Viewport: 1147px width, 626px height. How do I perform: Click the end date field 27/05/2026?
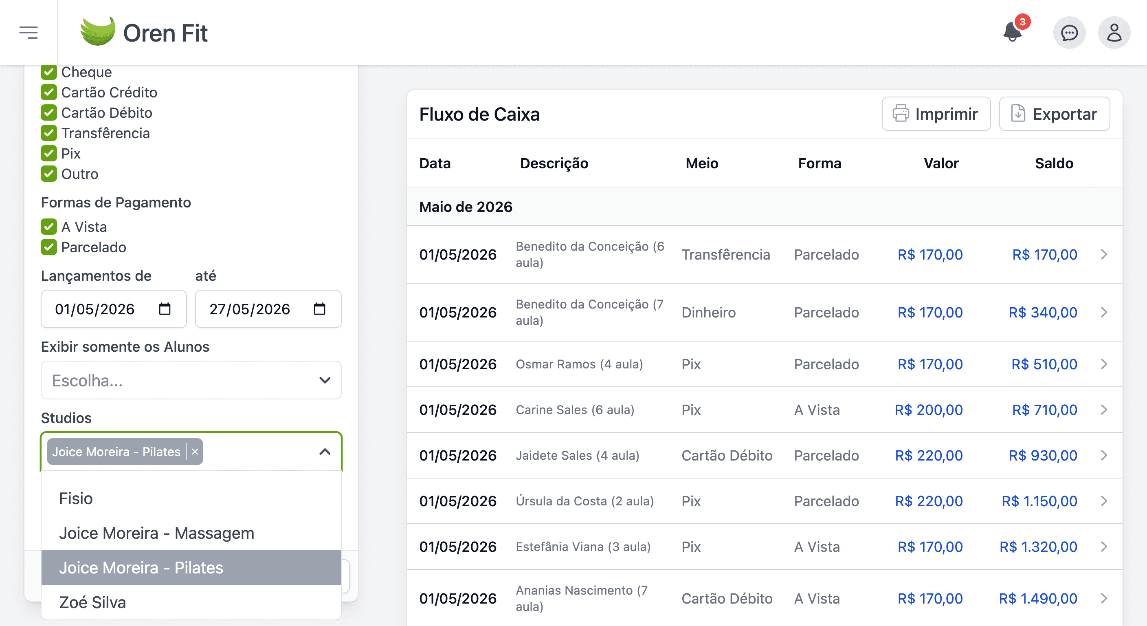[268, 309]
